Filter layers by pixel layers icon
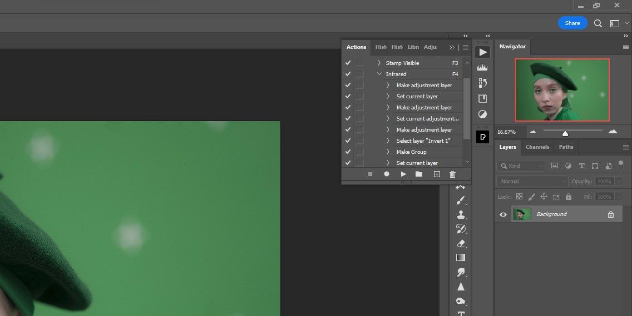Screen dimensions: 632x316 [x=555, y=165]
